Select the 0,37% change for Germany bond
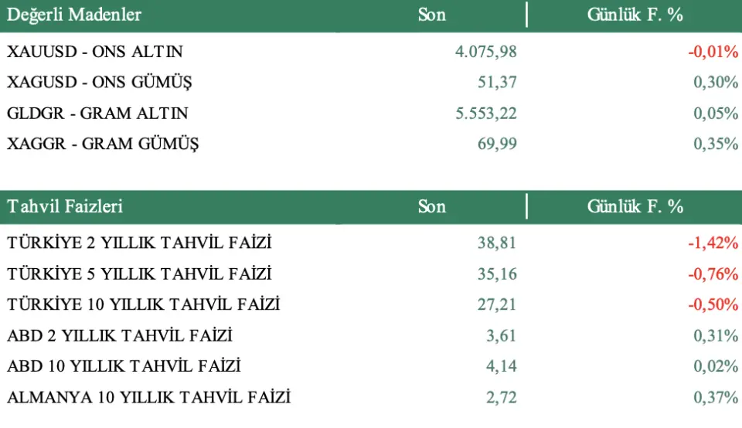Screen dimensions: 742x428 [716, 397]
